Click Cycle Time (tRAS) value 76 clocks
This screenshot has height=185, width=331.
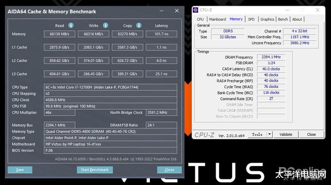[271, 86]
